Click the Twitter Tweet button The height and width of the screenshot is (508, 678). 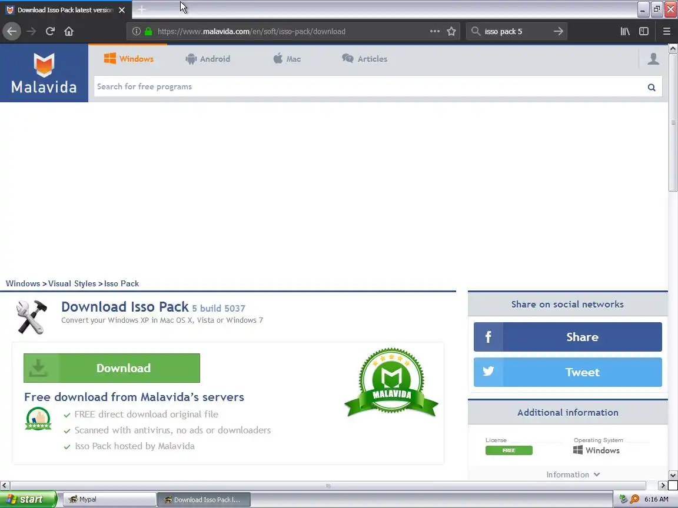tap(567, 372)
